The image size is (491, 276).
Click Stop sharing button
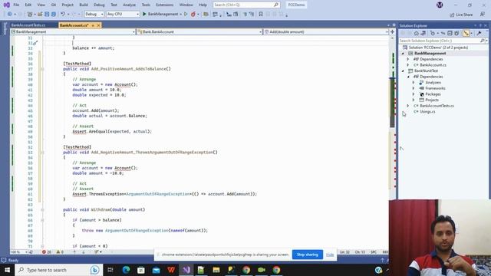[x=307, y=255]
